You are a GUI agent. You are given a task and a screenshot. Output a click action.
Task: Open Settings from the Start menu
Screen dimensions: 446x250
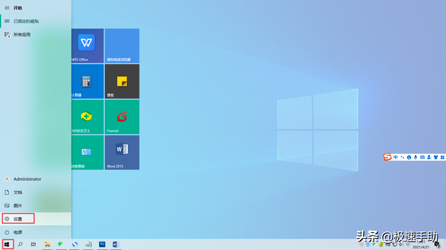[36, 219]
